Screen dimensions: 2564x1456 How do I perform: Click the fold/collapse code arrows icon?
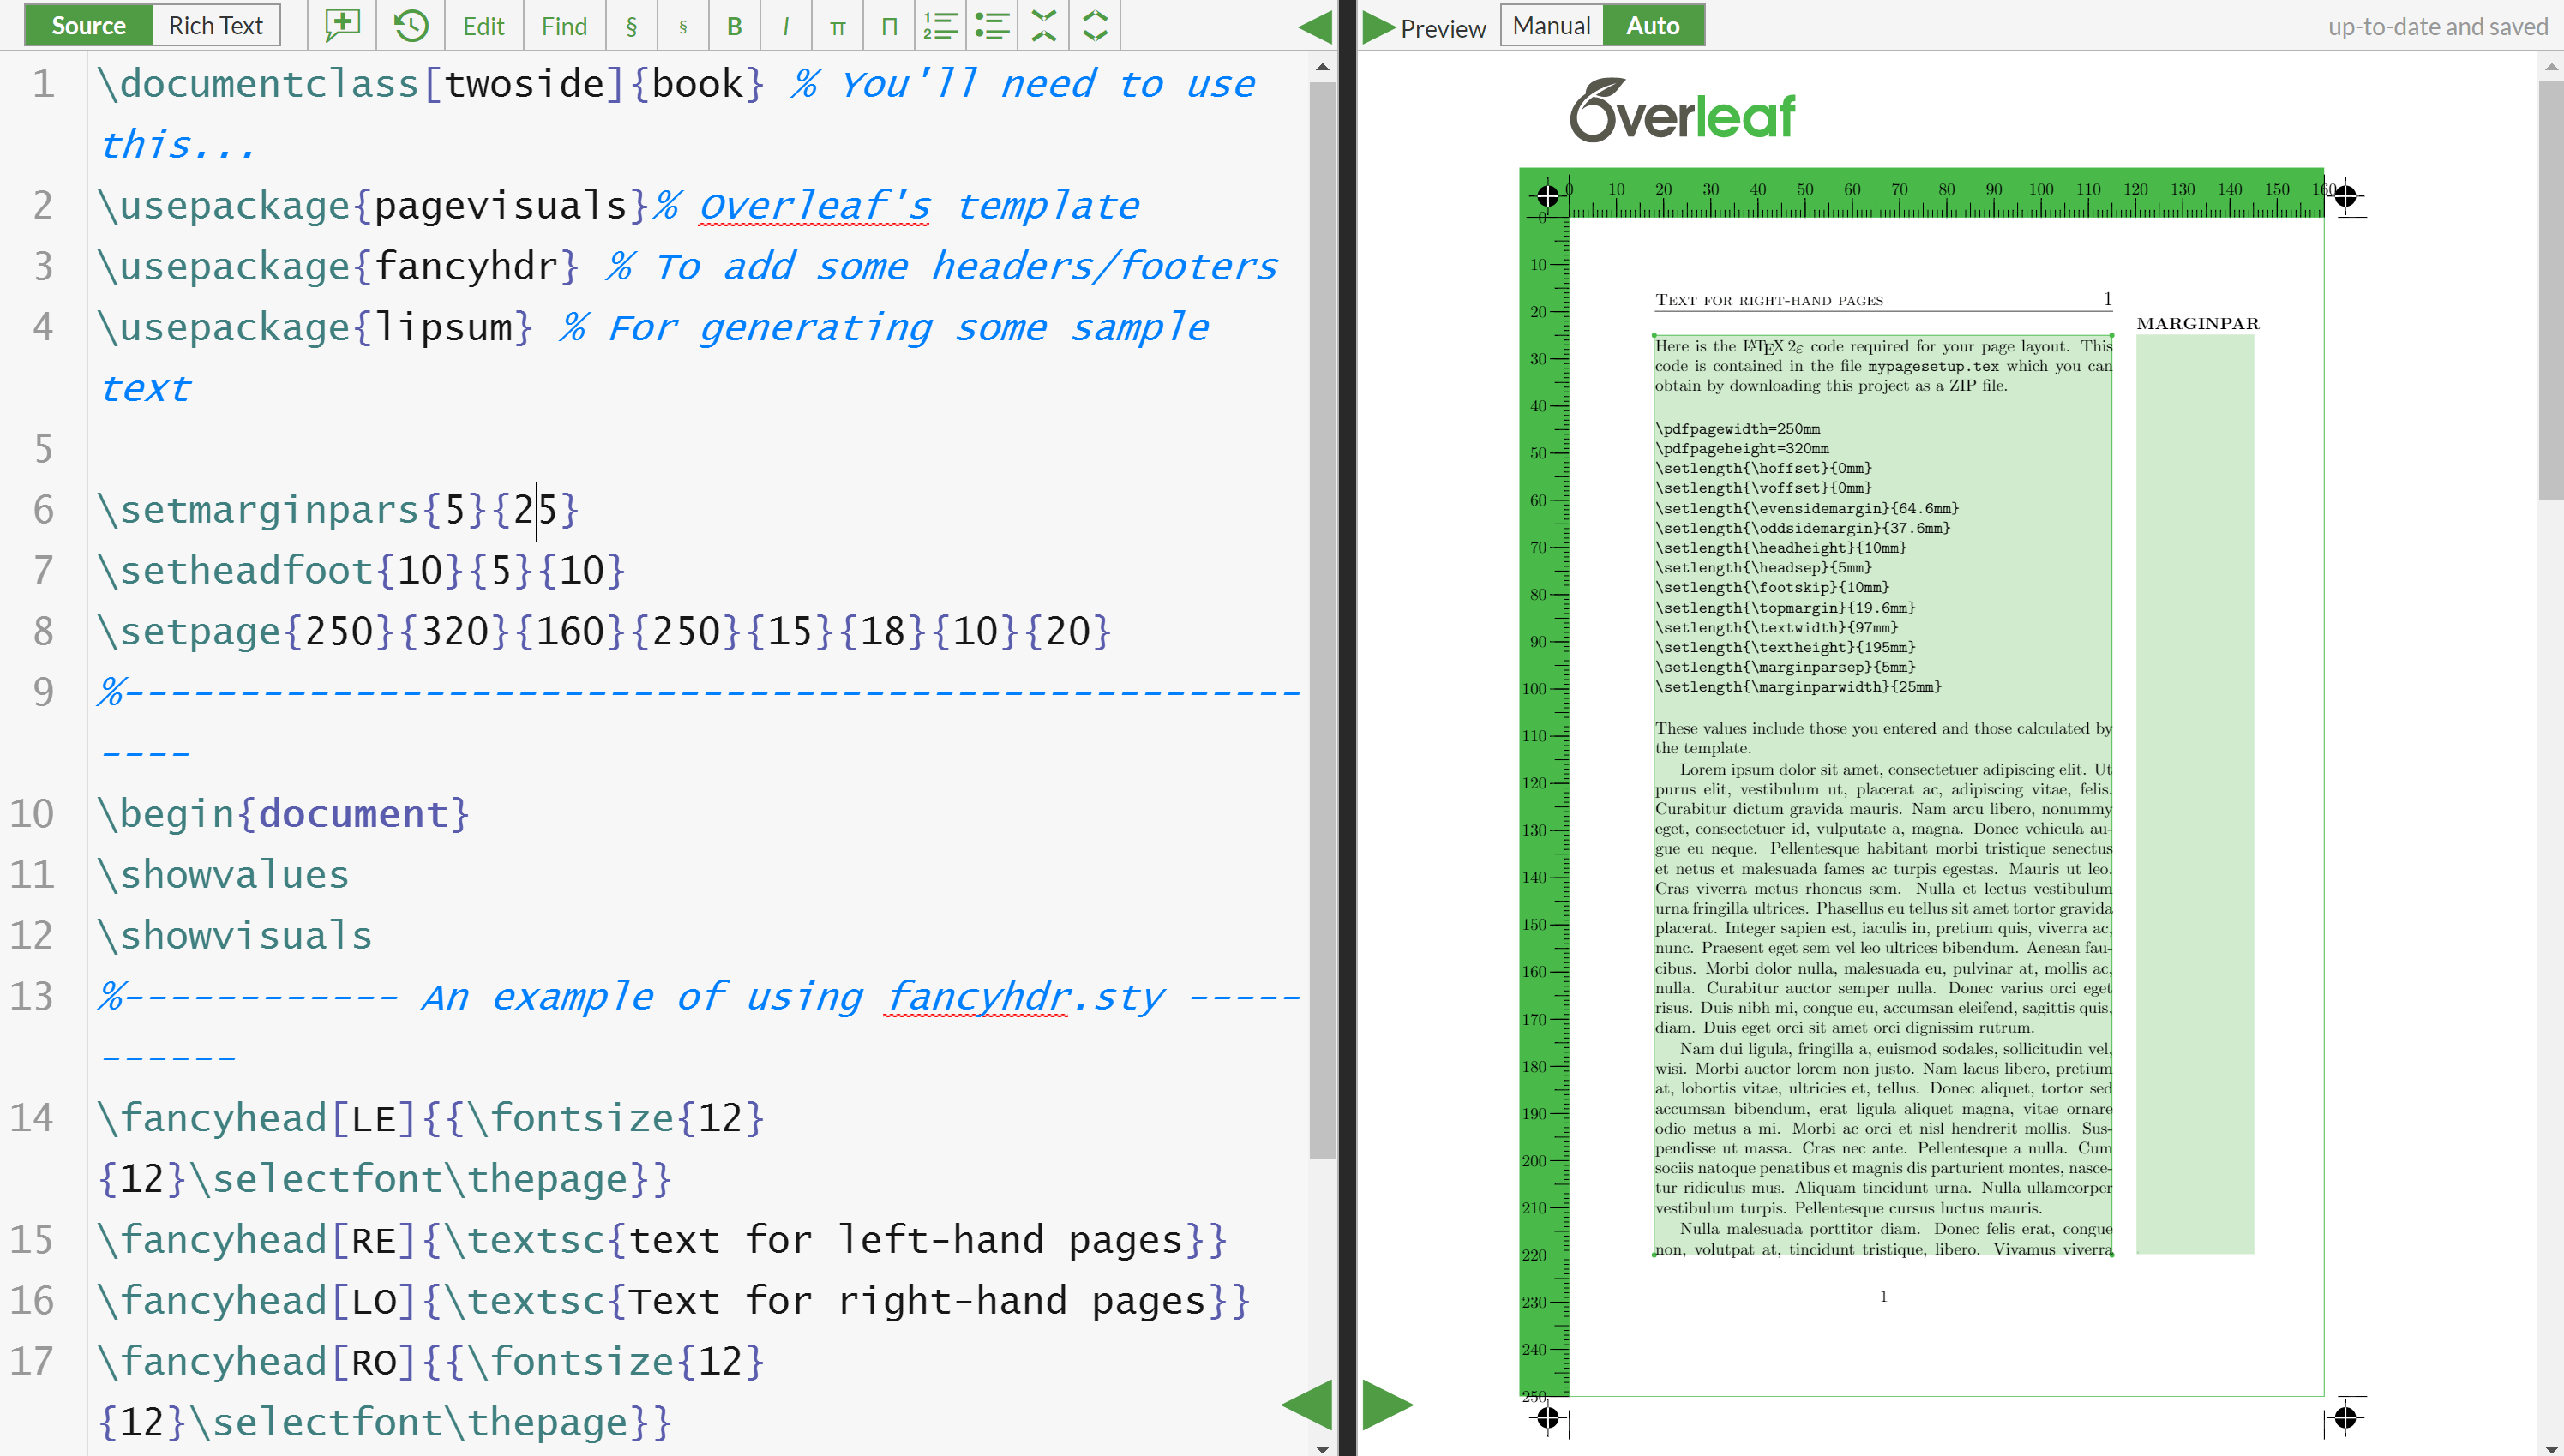point(1043,25)
